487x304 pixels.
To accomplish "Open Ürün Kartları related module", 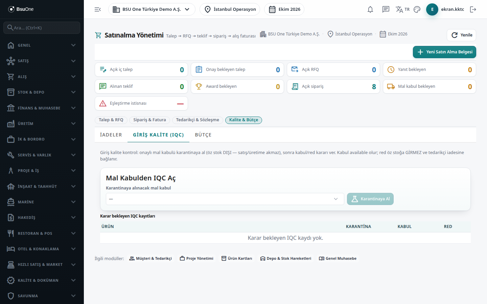I will 237,258.
